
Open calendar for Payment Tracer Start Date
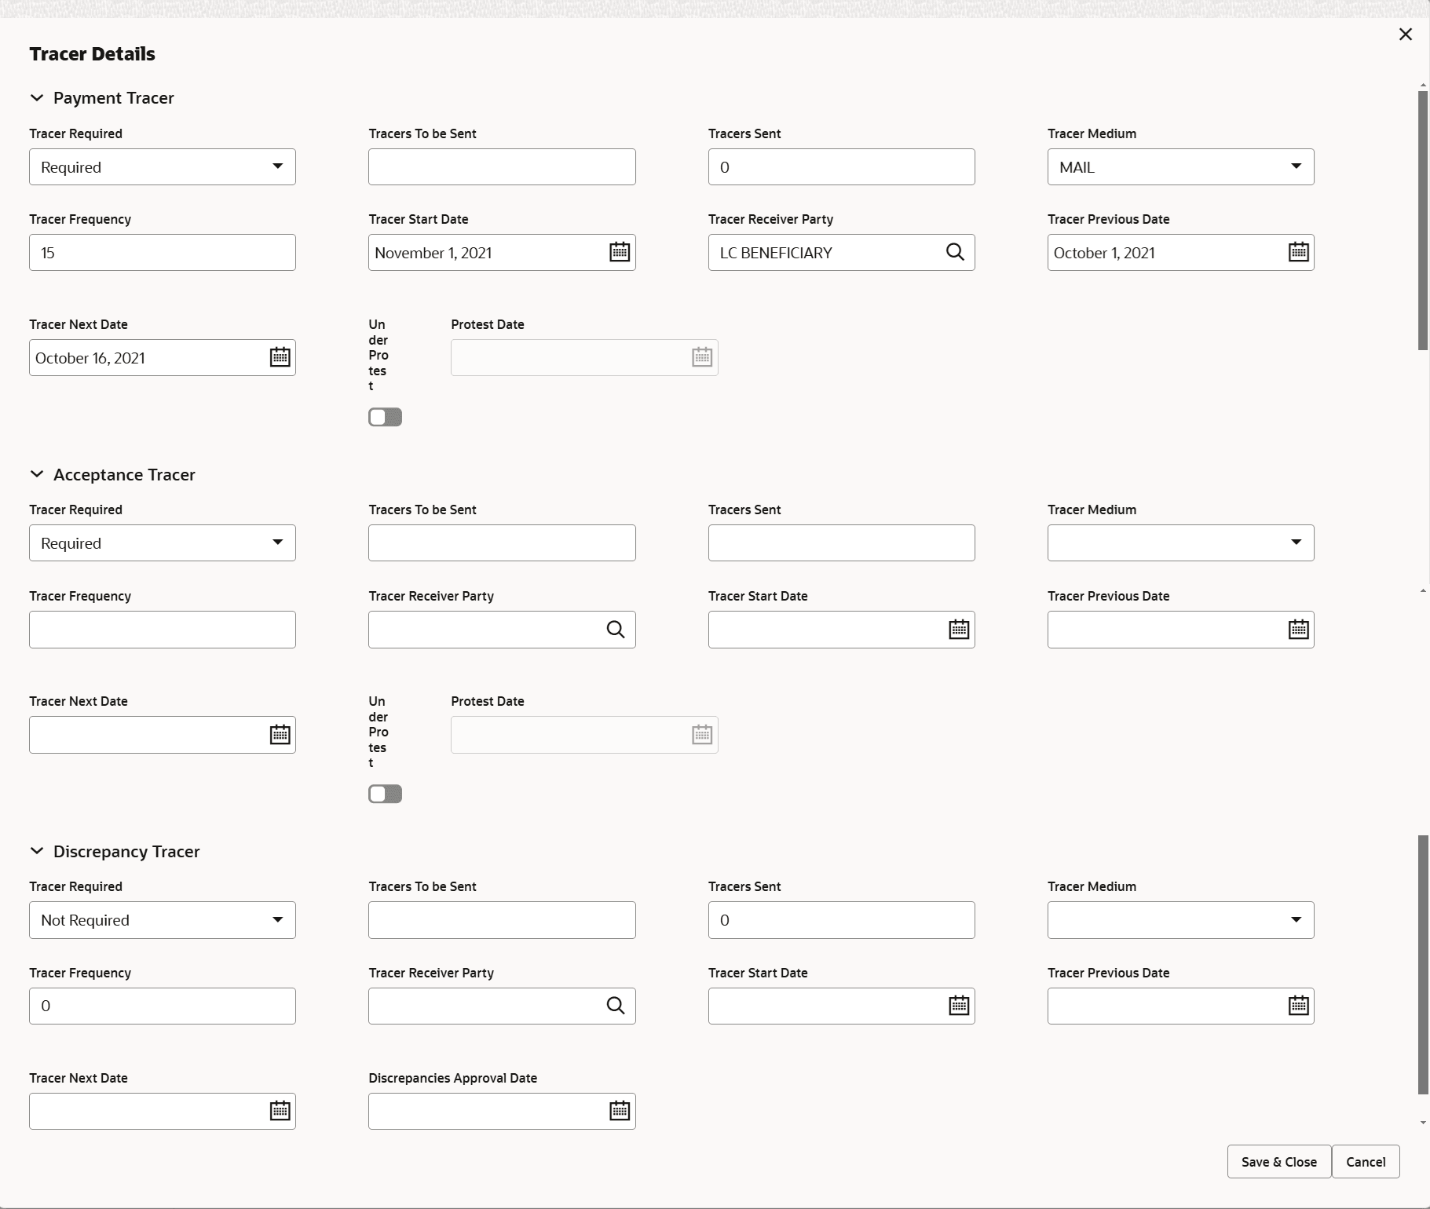tap(620, 252)
